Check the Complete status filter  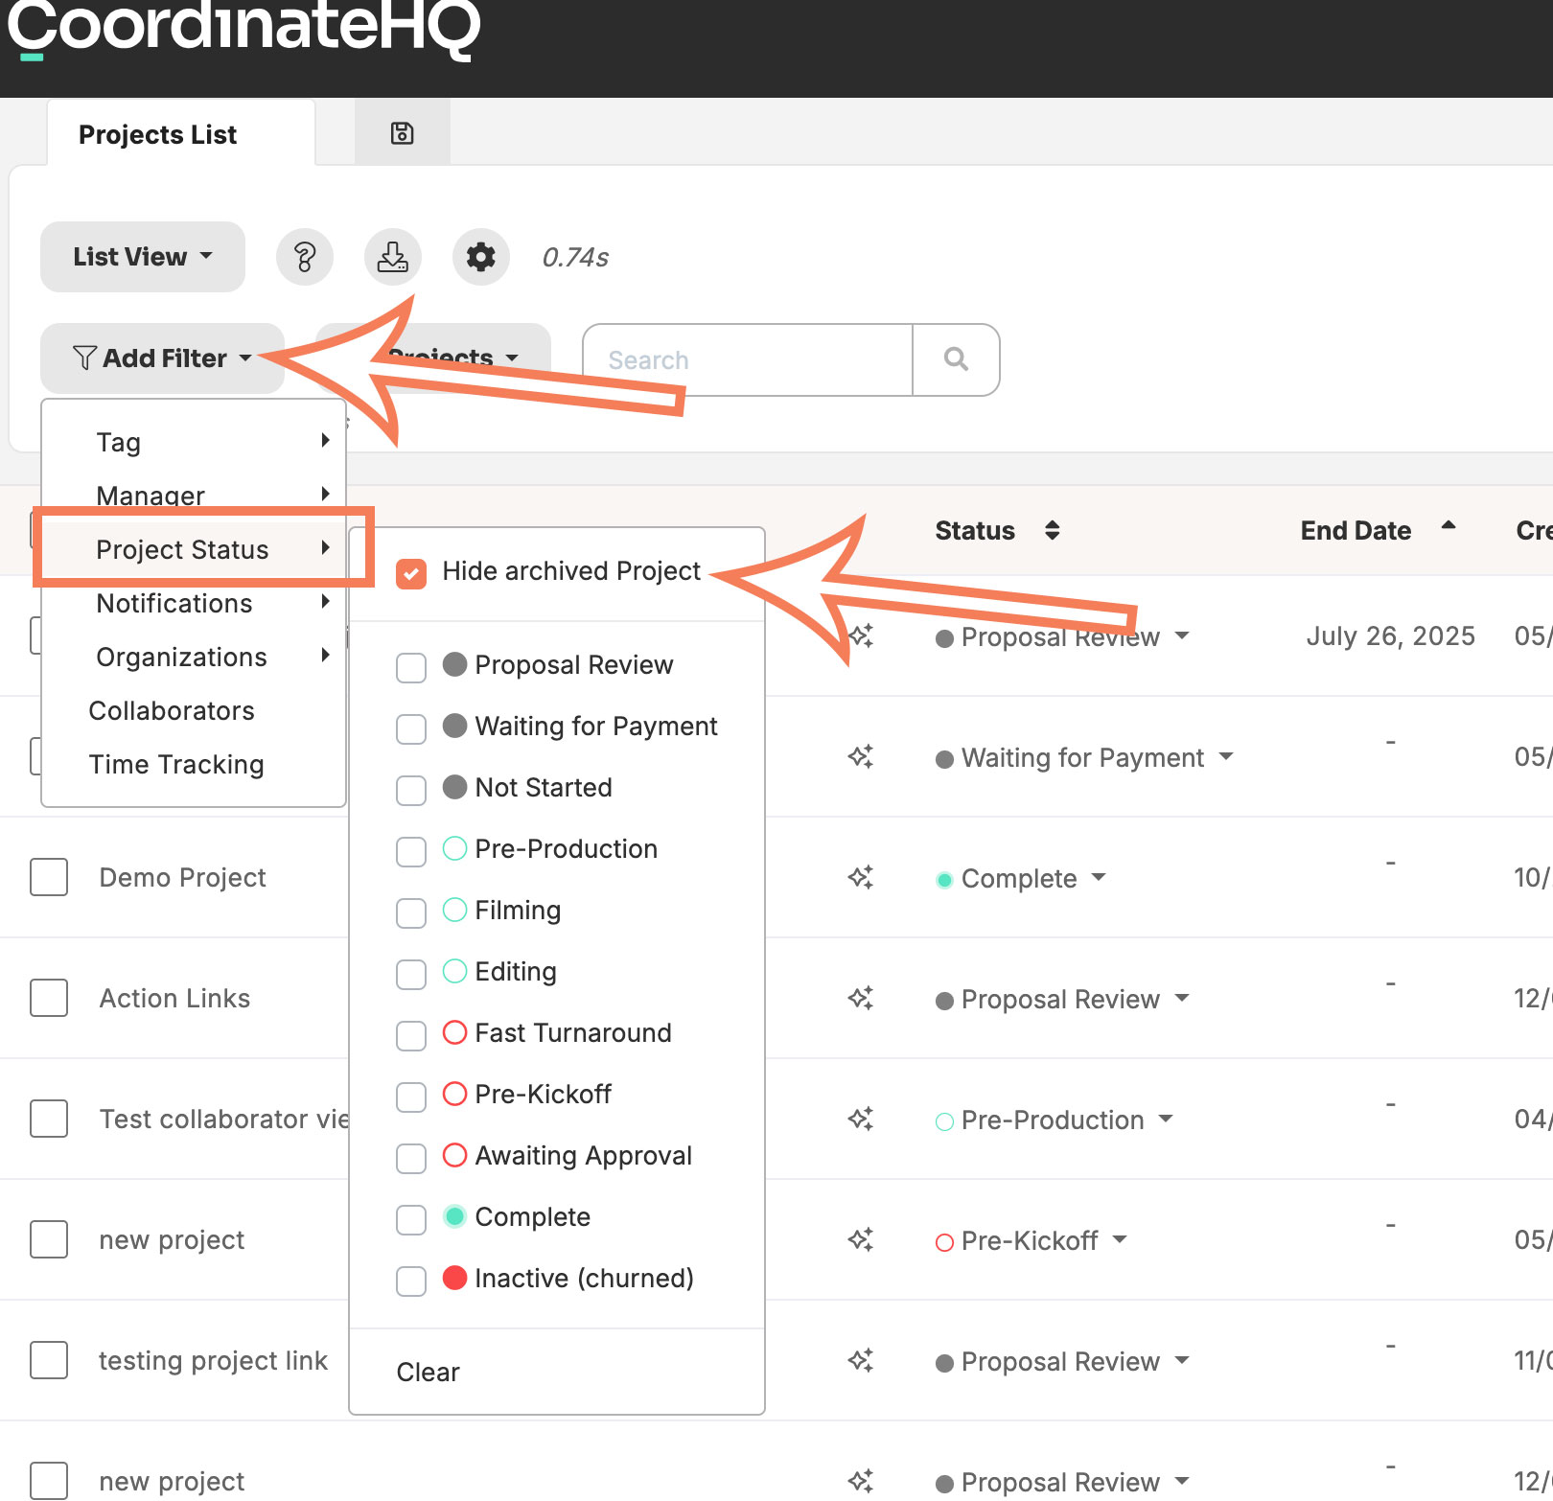(411, 1219)
